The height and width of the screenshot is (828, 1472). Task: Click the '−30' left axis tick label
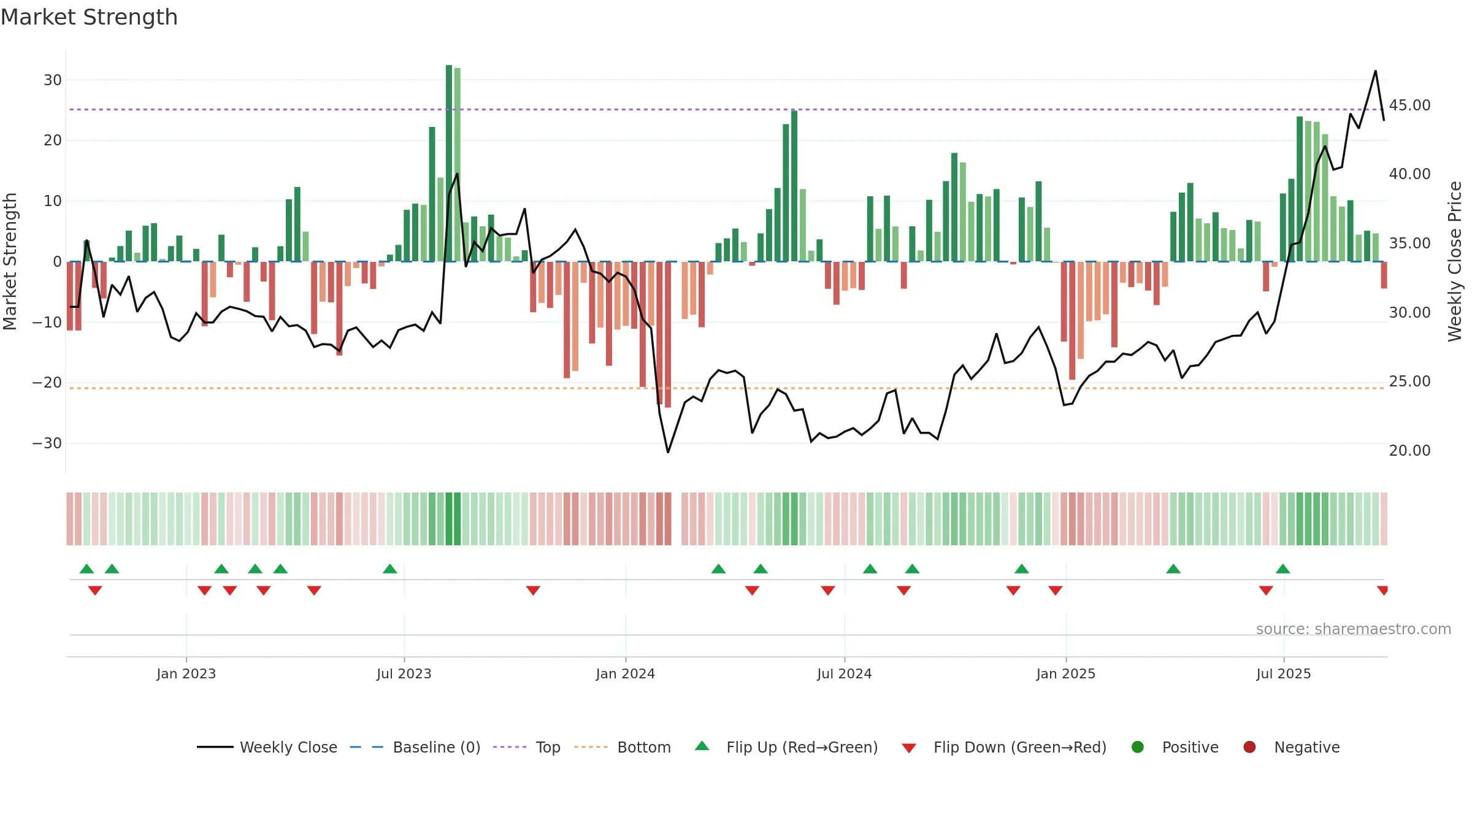coord(47,443)
